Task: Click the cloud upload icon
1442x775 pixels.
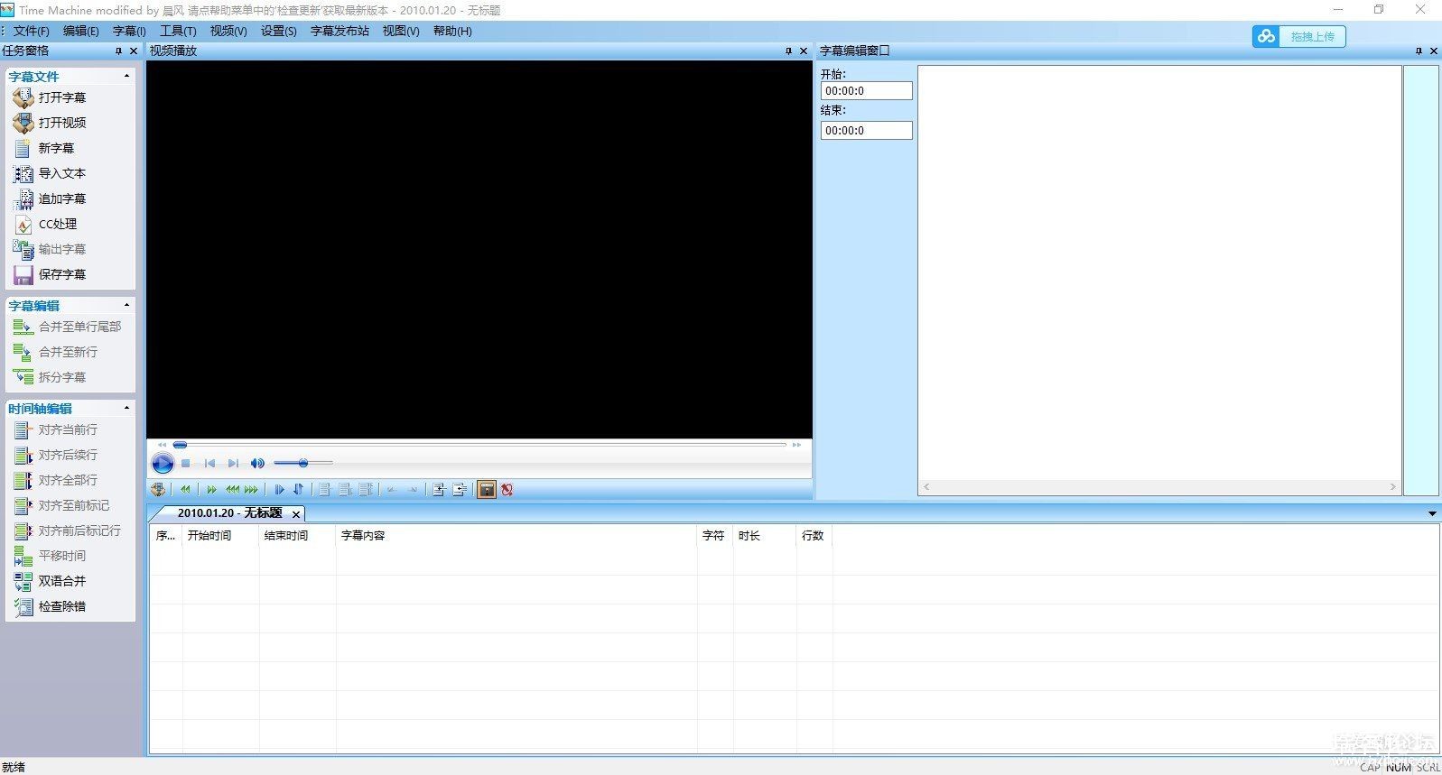Action: (x=1266, y=36)
